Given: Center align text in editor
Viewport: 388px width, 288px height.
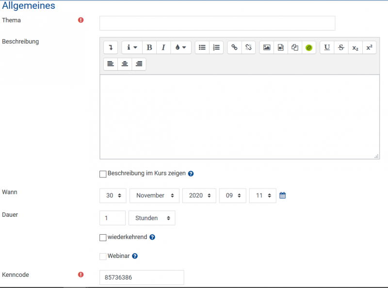Looking at the screenshot, I should pyautogui.click(x=125, y=64).
